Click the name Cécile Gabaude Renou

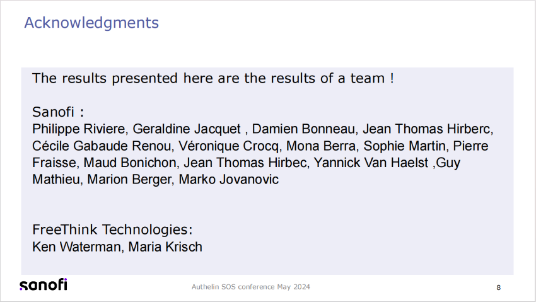(101, 146)
